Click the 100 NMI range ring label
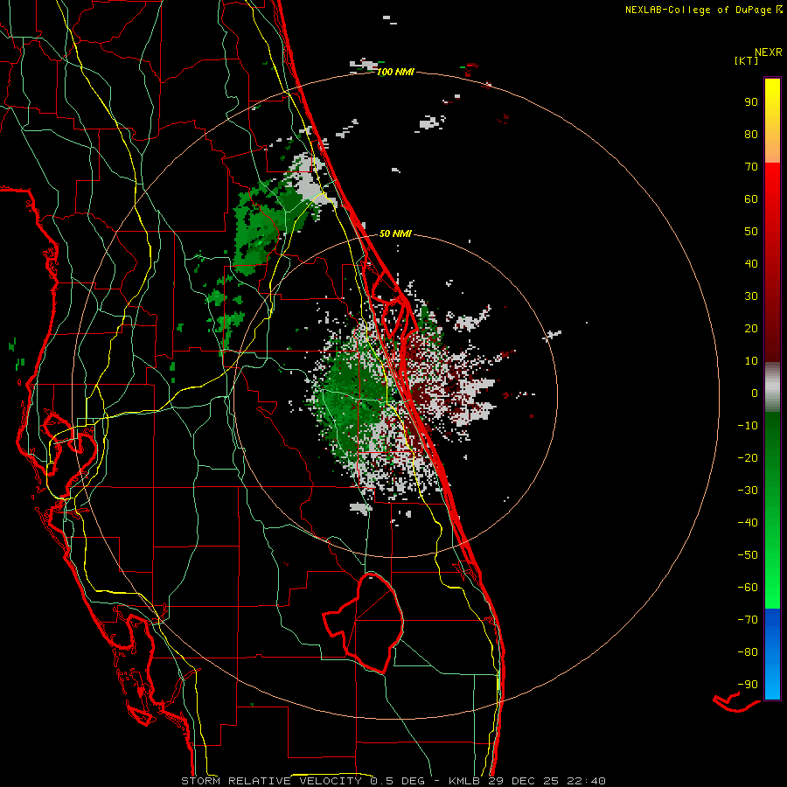The image size is (787, 787). [x=395, y=73]
